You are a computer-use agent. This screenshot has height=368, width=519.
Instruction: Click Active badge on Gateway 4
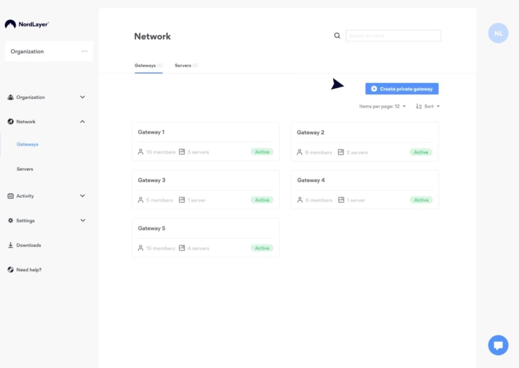coord(421,200)
